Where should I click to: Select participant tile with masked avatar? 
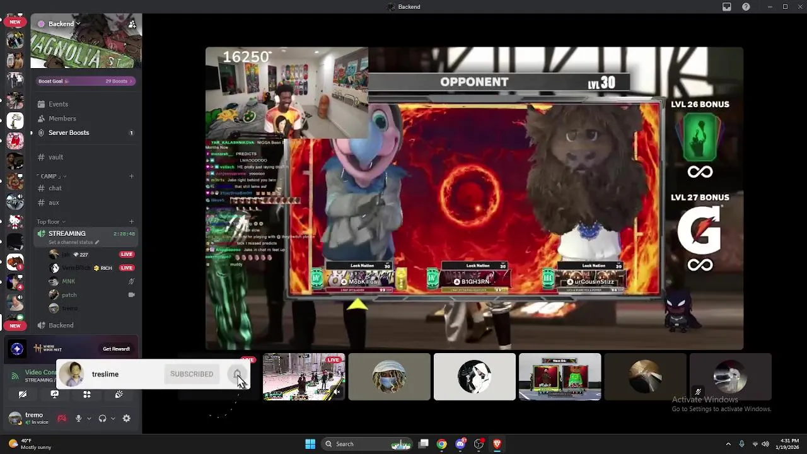tap(389, 376)
